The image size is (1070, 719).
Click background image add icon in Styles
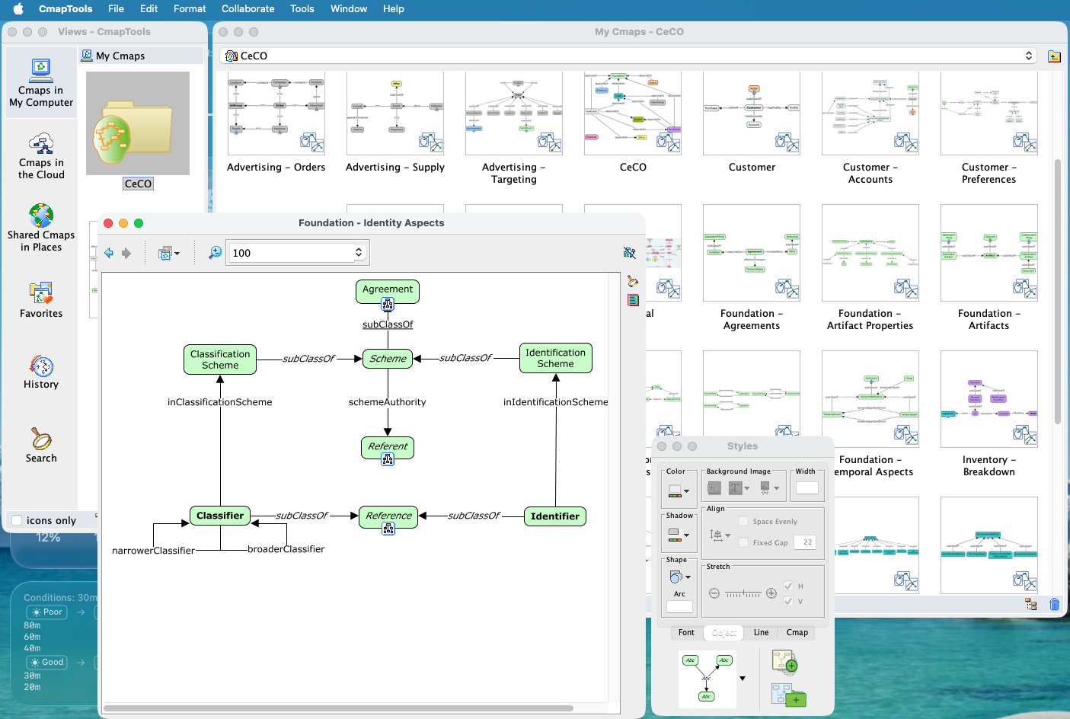pyautogui.click(x=714, y=488)
